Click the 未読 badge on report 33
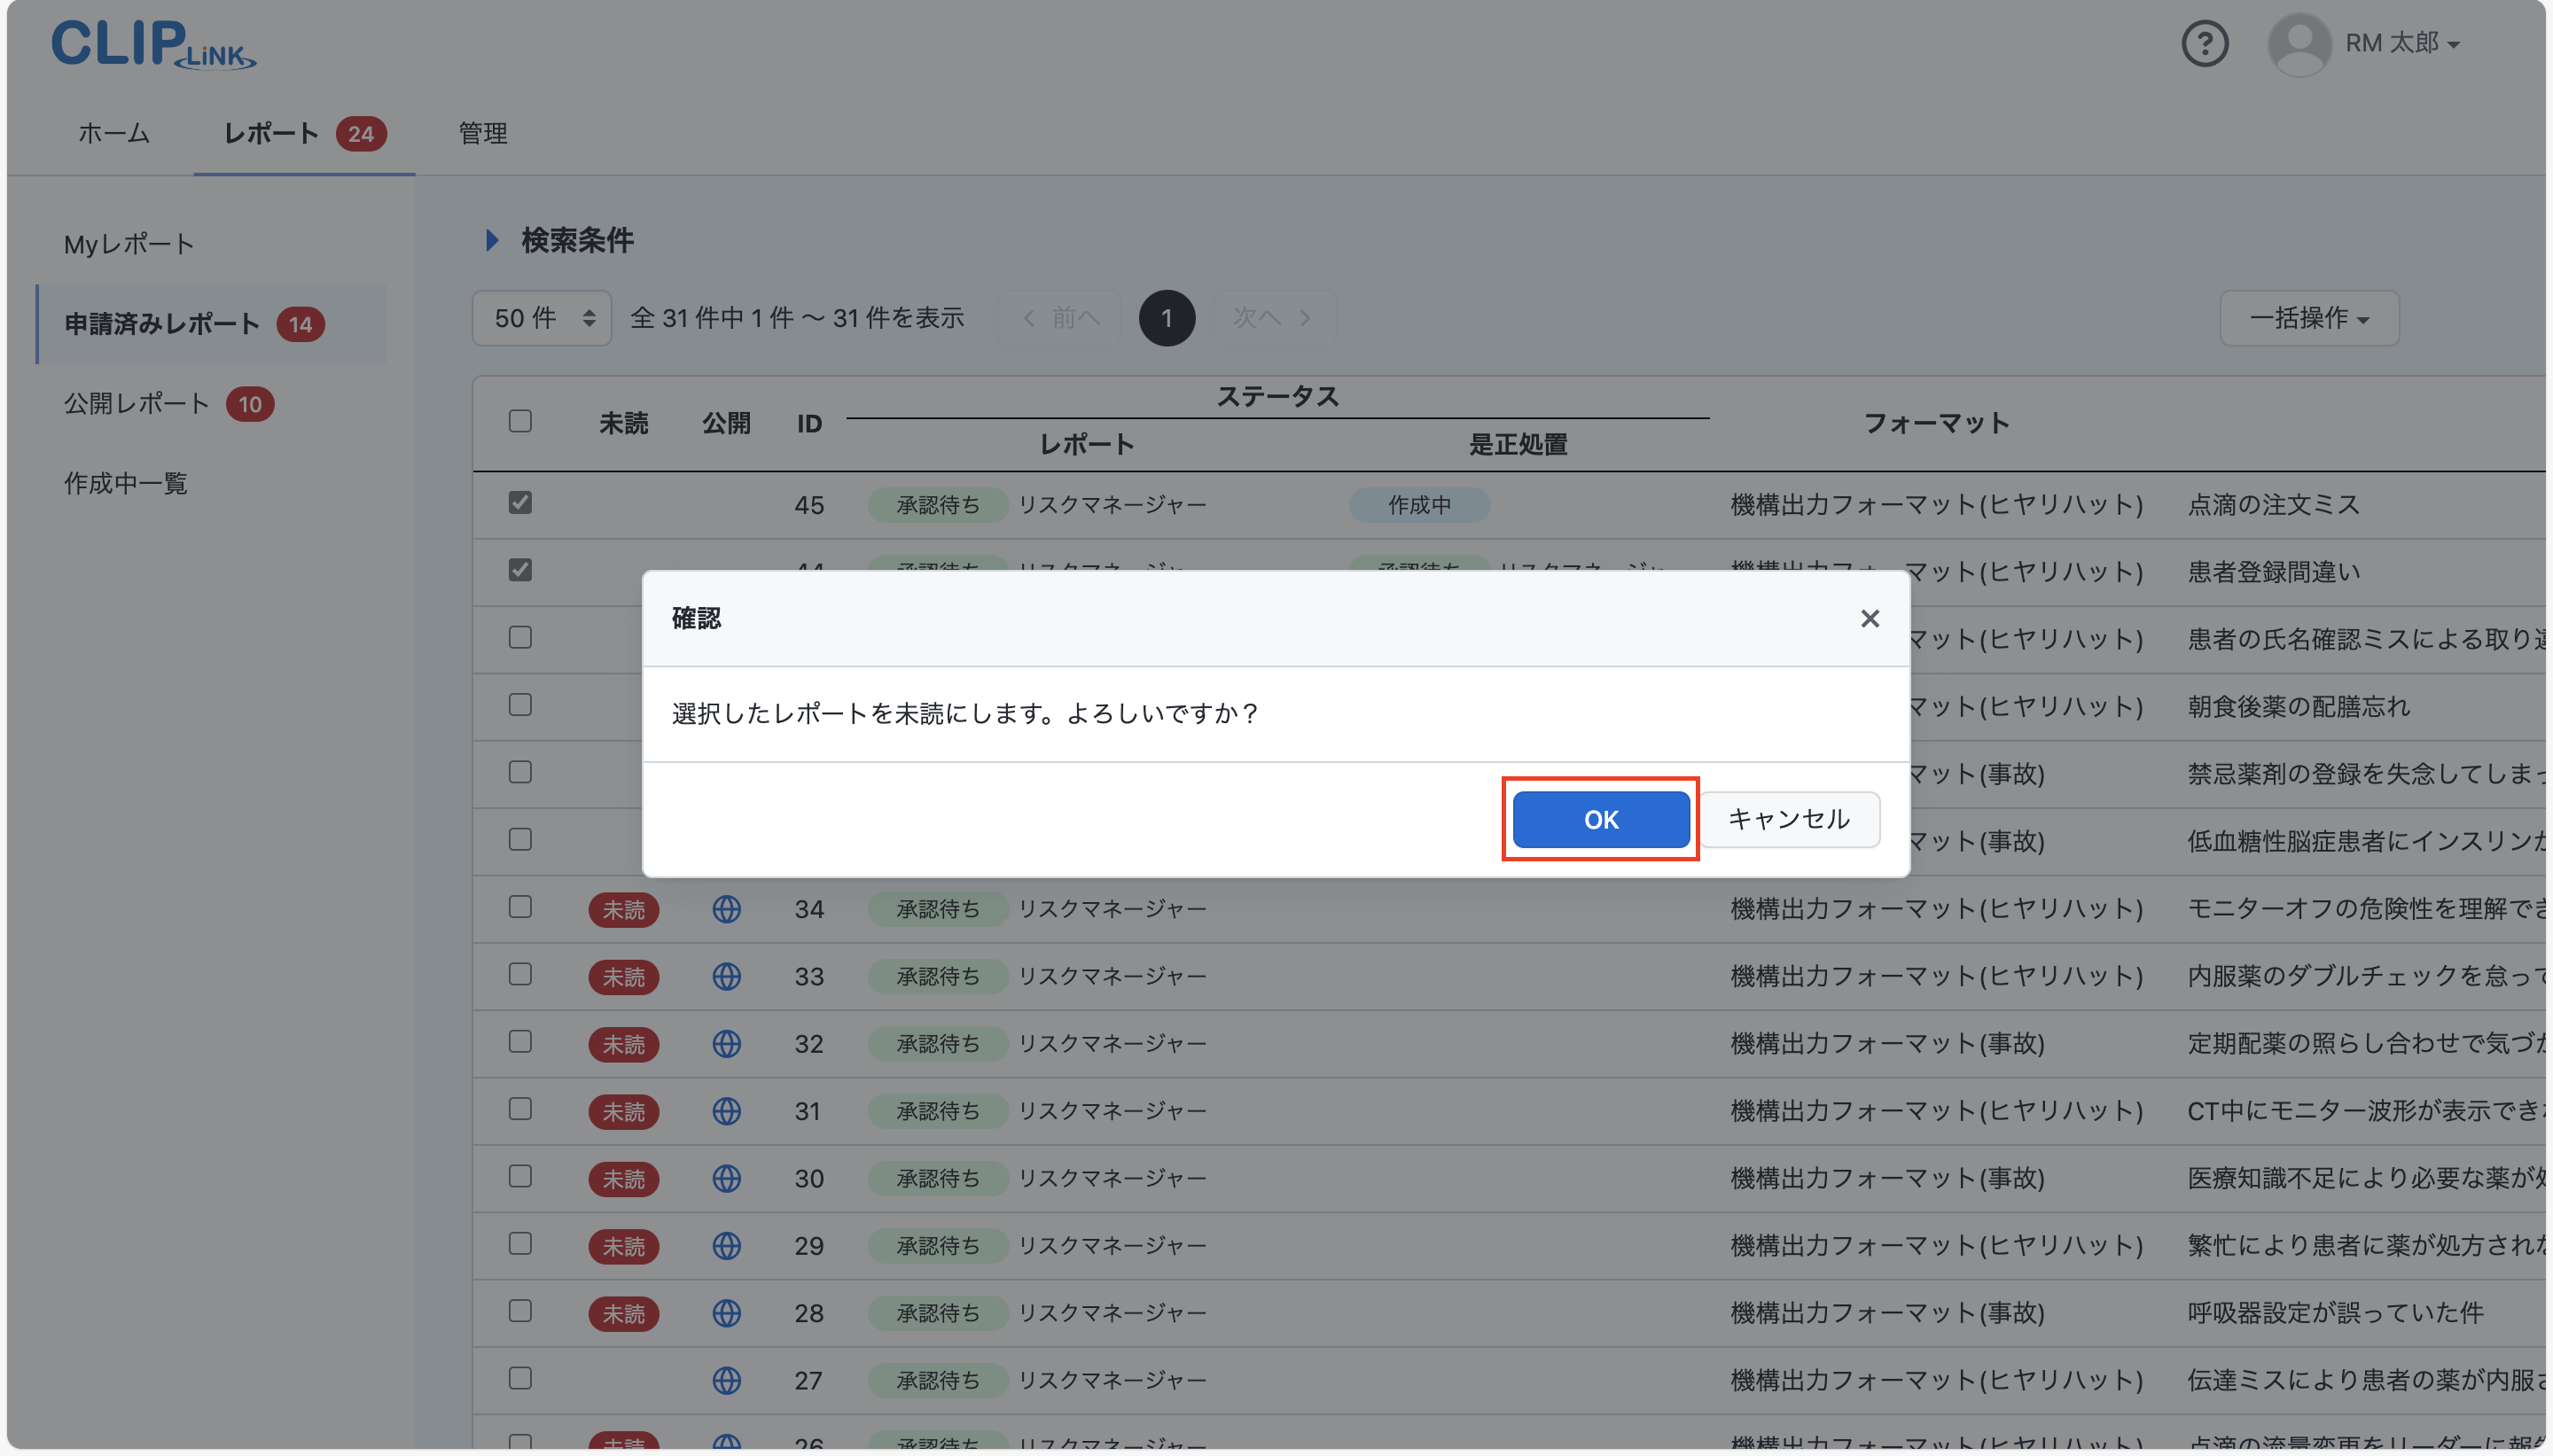This screenshot has height=1456, width=2553. coord(623,976)
